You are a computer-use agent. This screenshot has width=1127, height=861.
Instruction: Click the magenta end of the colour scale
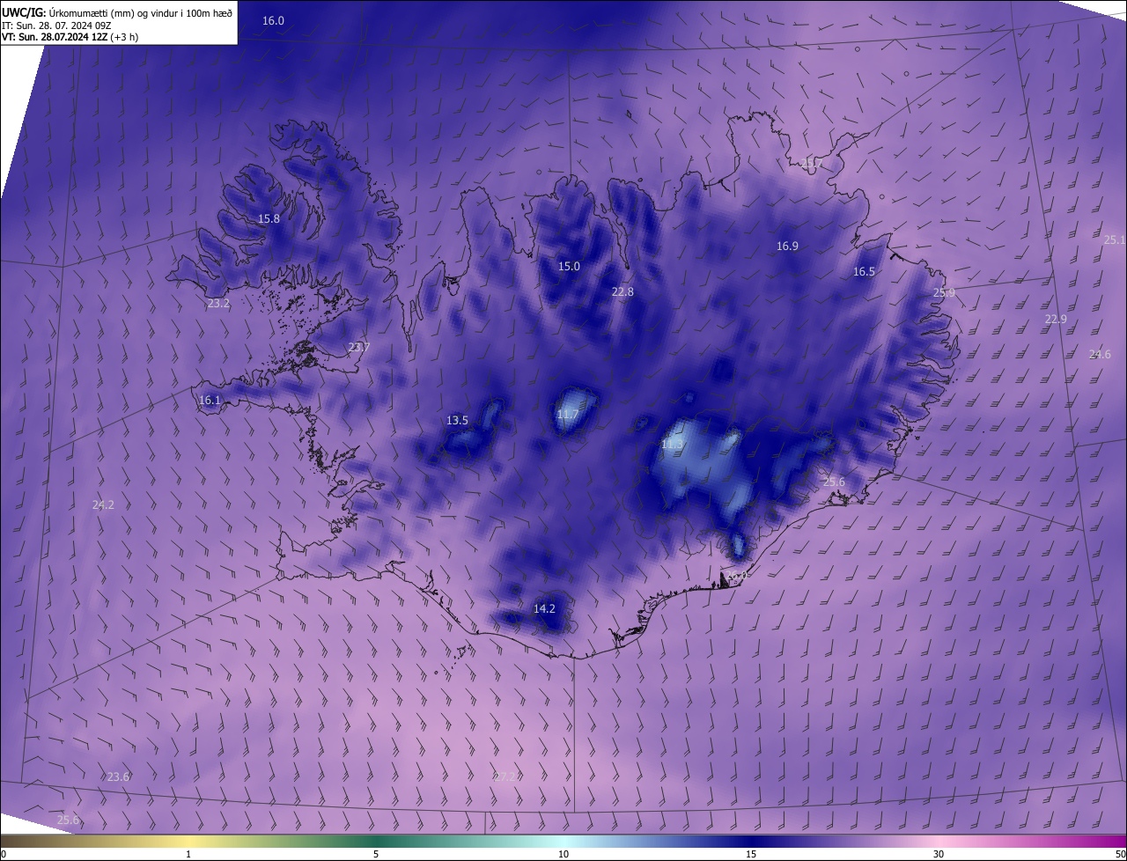(1109, 842)
